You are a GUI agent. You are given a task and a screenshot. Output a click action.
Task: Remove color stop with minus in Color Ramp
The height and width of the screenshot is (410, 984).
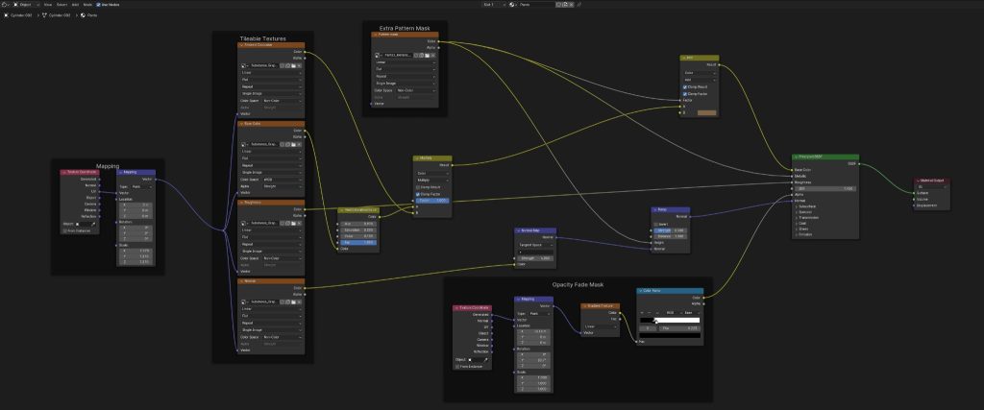[650, 313]
